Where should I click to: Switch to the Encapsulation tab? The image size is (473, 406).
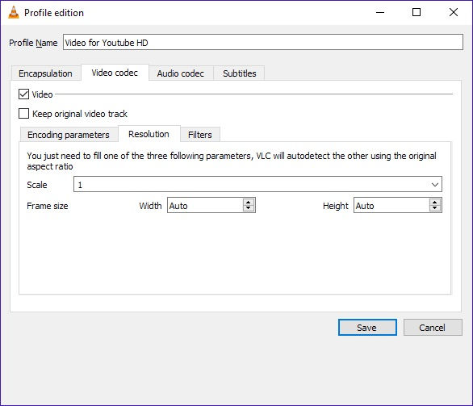click(x=45, y=73)
